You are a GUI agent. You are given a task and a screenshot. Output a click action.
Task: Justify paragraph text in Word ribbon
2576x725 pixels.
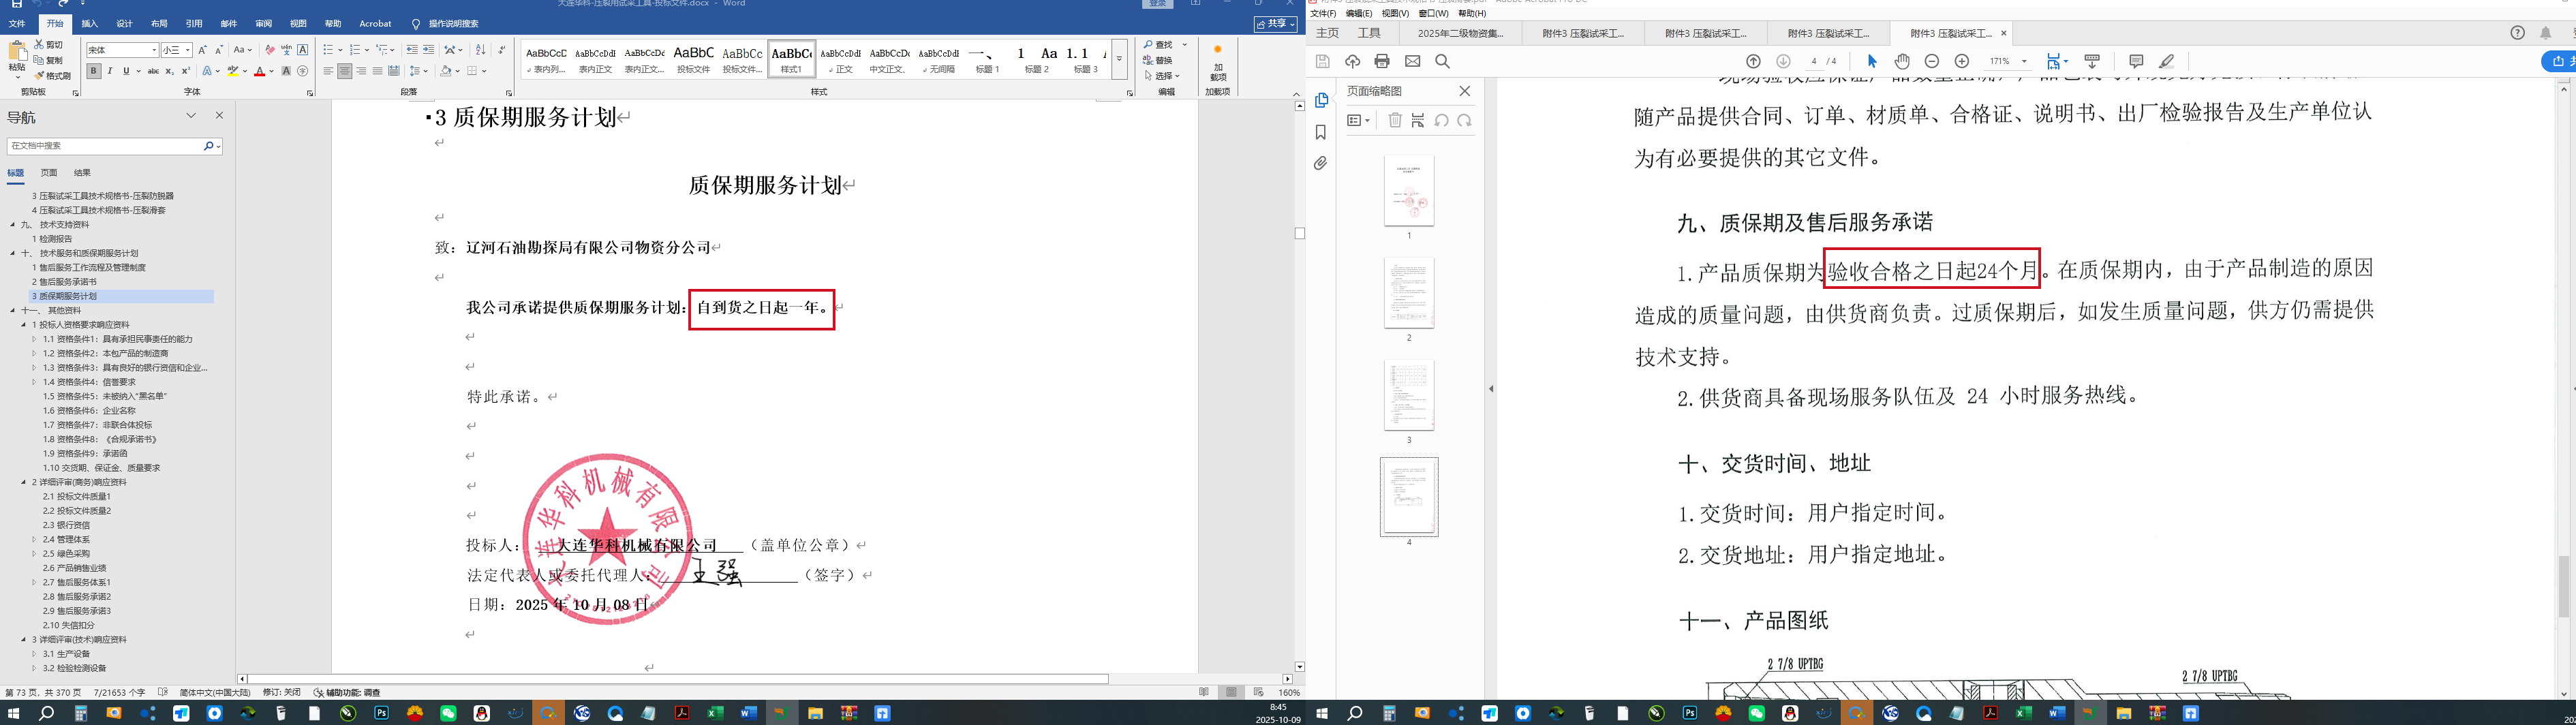click(377, 71)
